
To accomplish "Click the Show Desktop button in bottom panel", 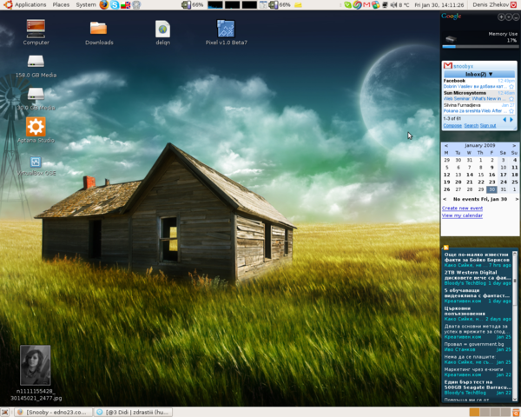I will (5, 412).
